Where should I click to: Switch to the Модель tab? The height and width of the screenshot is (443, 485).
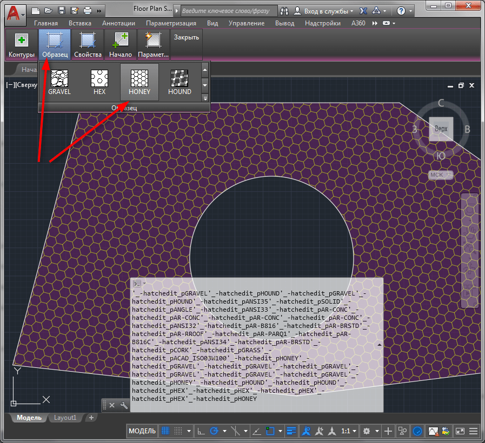pyautogui.click(x=29, y=418)
